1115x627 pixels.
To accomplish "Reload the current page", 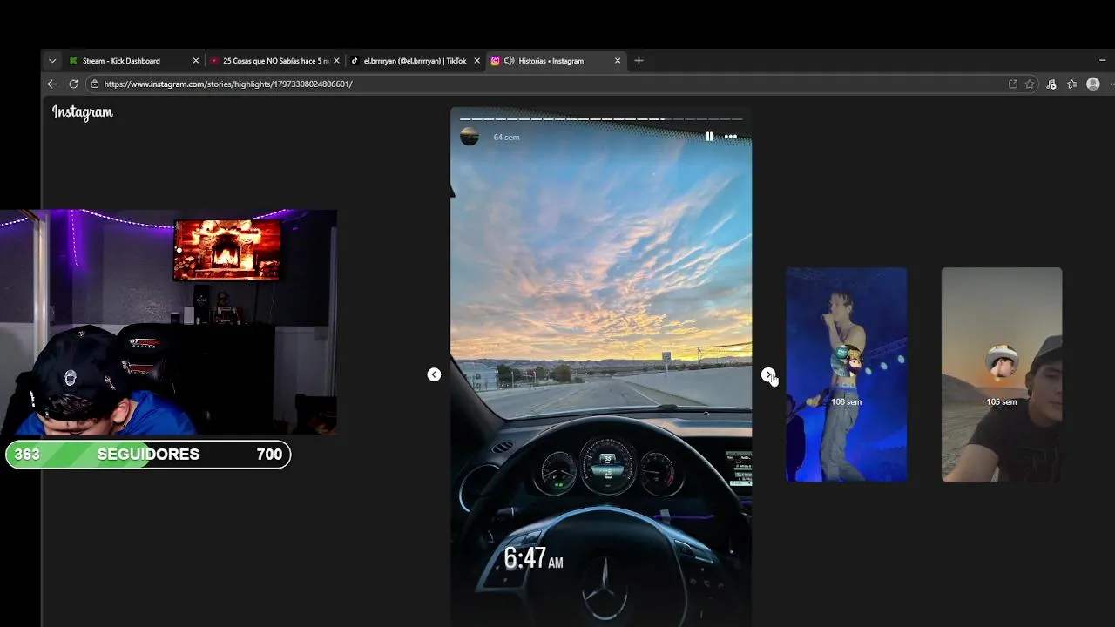I will (x=73, y=84).
